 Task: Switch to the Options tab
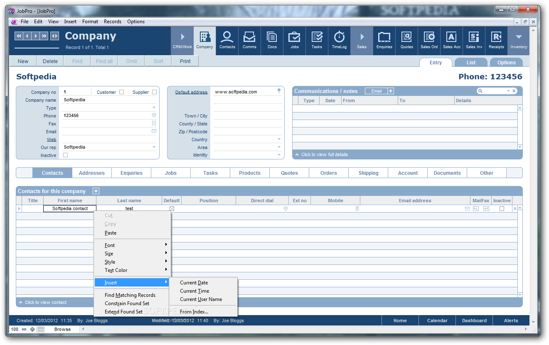pos(506,63)
